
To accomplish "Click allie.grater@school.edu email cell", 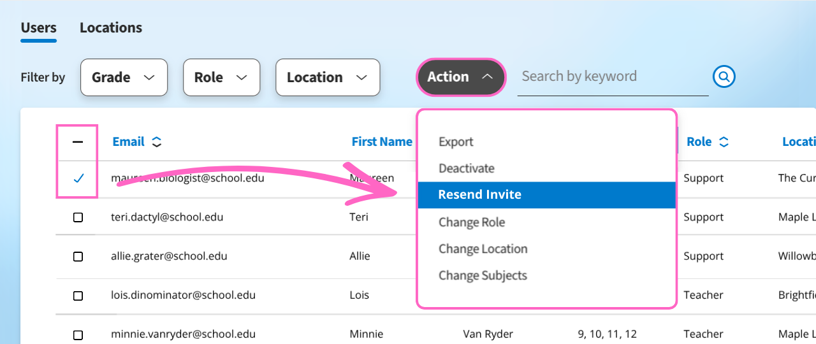I will tap(169, 257).
